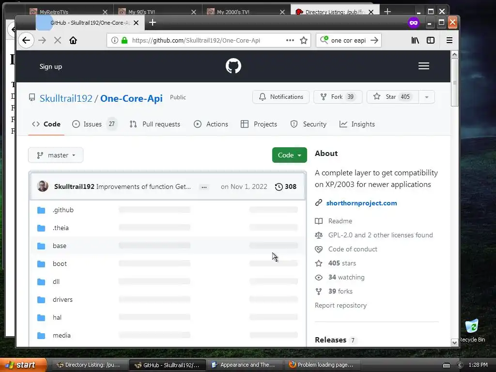The image size is (496, 372).
Task: Click the GitHub Octocat logo
Action: (233, 66)
